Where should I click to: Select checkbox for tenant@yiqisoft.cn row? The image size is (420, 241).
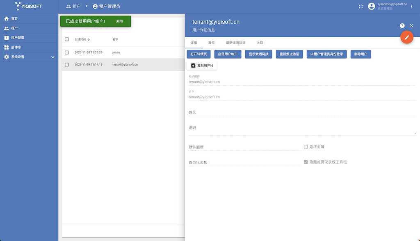click(67, 64)
